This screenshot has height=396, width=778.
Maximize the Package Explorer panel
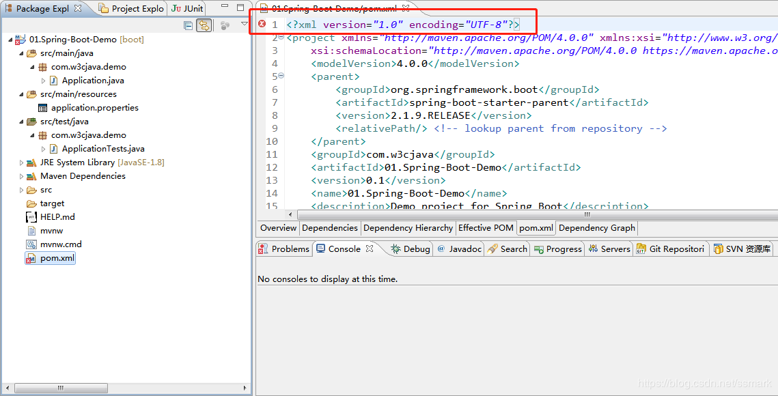tap(240, 7)
